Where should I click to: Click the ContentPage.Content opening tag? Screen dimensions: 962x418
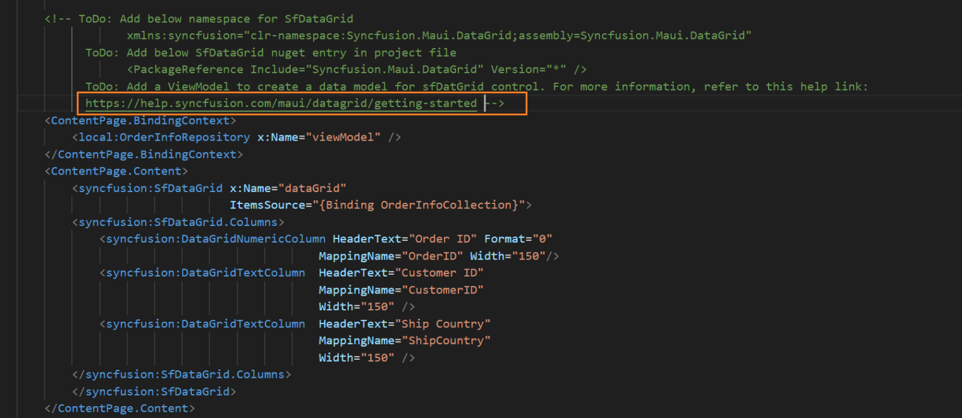point(116,171)
